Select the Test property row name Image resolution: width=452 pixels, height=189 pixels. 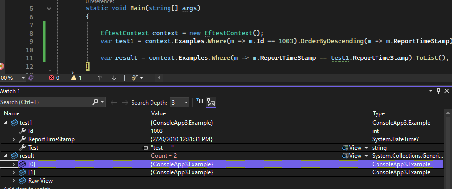pyautogui.click(x=33, y=148)
